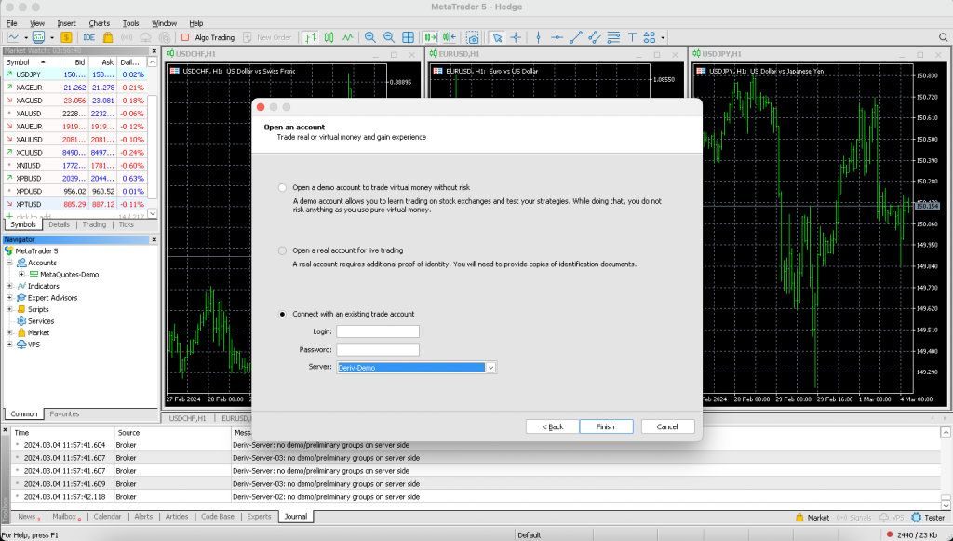This screenshot has height=541, width=953.
Task: Select the text label tool
Action: click(632, 37)
